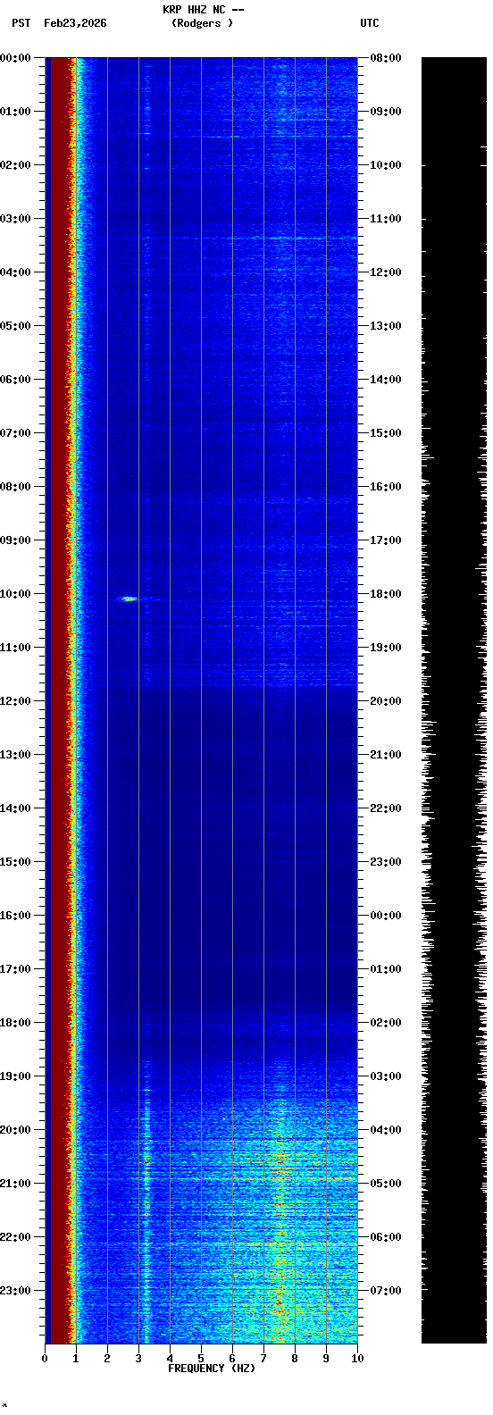Screen dimensions: 493x1415
Task: Click the 7 tick label on frequency axis
Action: coord(263,1359)
